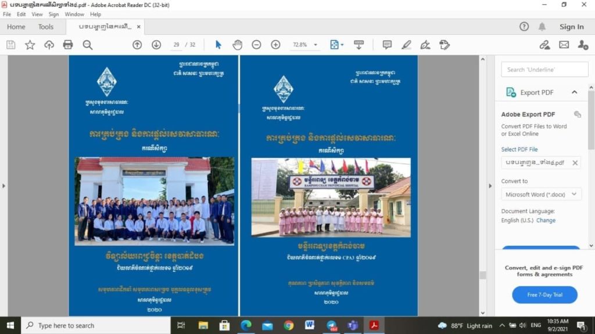Click the tools pane scrollbar down arrow

[x=591, y=246]
